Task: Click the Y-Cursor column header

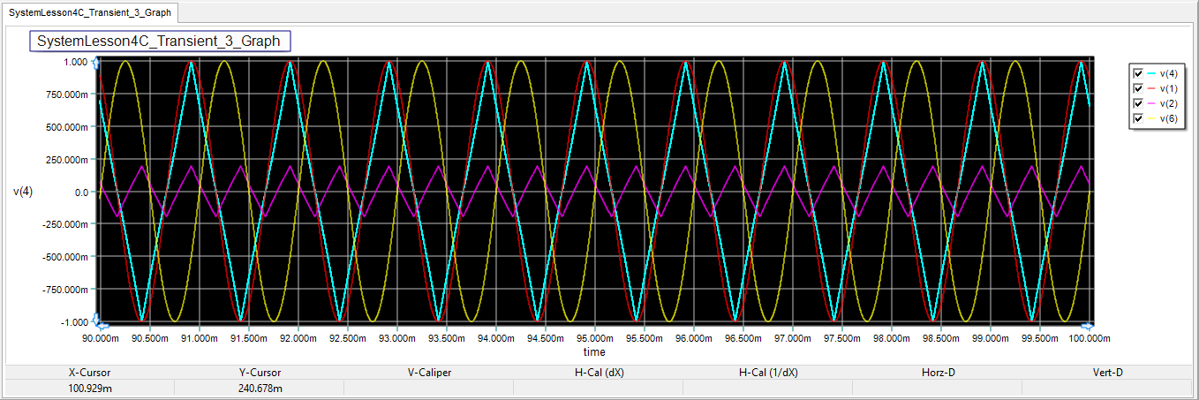Action: pos(259,372)
